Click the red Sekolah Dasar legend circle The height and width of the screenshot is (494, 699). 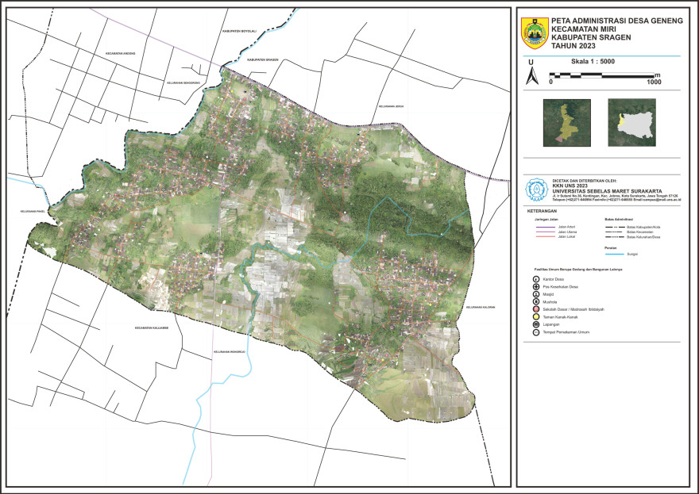coord(536,310)
